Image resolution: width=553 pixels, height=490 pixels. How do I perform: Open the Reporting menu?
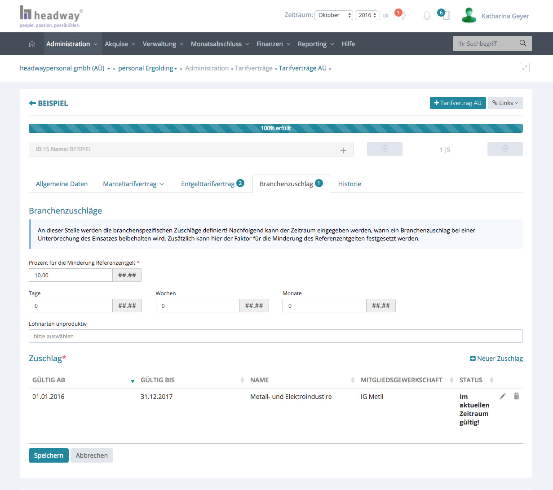[315, 44]
